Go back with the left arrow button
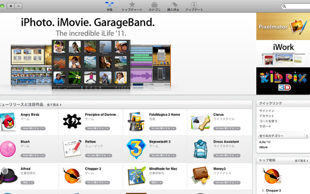This screenshot has width=310, height=194. click(11, 6)
